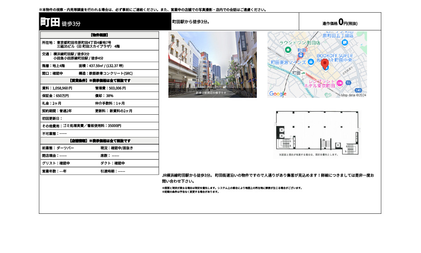Select the red property location pin
Screen dimensions: 421x253
325,64
